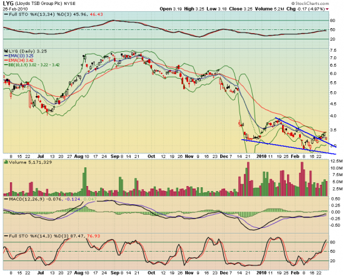Click the LYG (Daily) 3.25 legend text
344x276 pixels.
(28, 51)
